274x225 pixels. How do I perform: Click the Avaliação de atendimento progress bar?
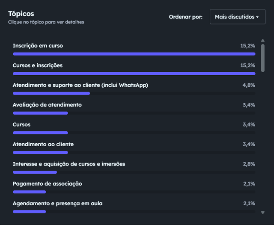pos(134,113)
